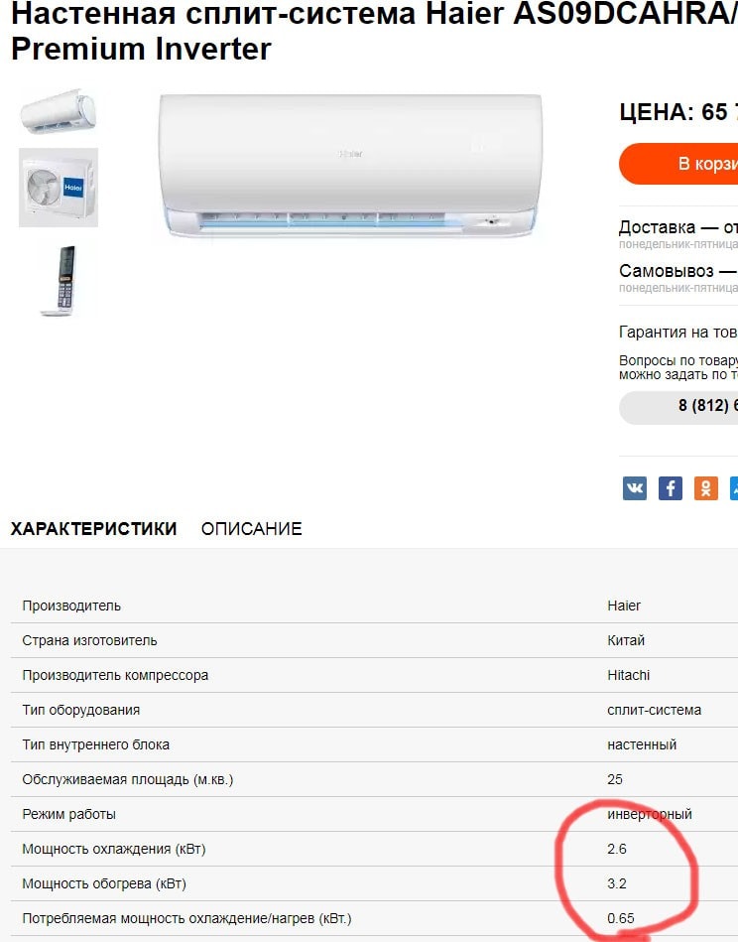This screenshot has width=738, height=942.
Task: Share on Facebook icon
Action: [x=671, y=487]
